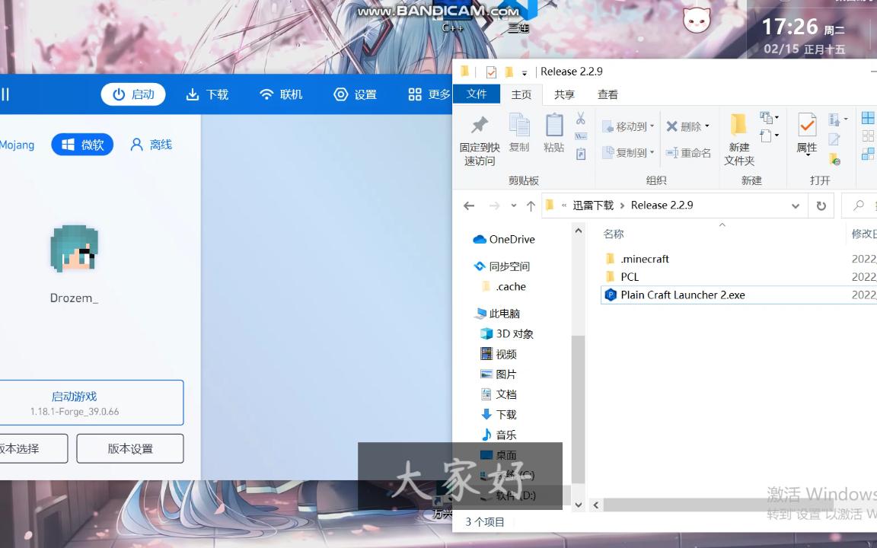877x548 pixels.
Task: Click the edit icon in the 打开 group
Action: [x=834, y=139]
